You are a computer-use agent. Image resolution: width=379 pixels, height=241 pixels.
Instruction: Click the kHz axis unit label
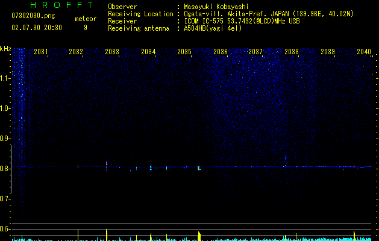coord(5,49)
